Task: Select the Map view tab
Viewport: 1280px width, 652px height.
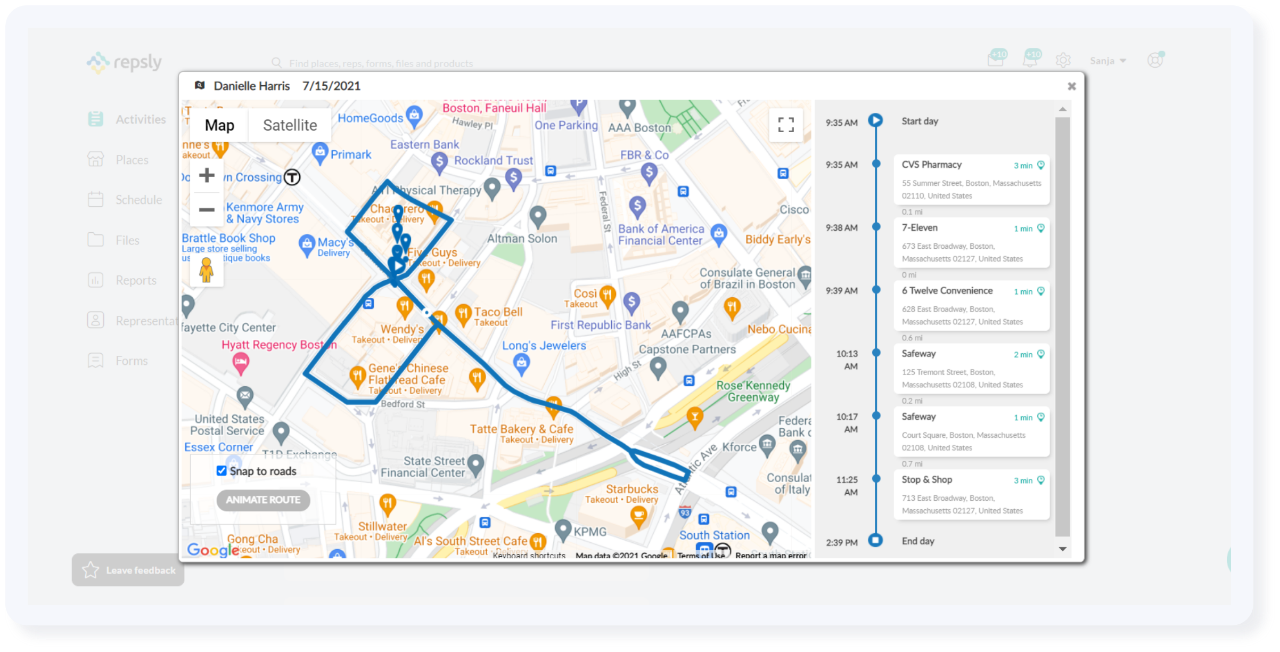Action: pyautogui.click(x=219, y=125)
